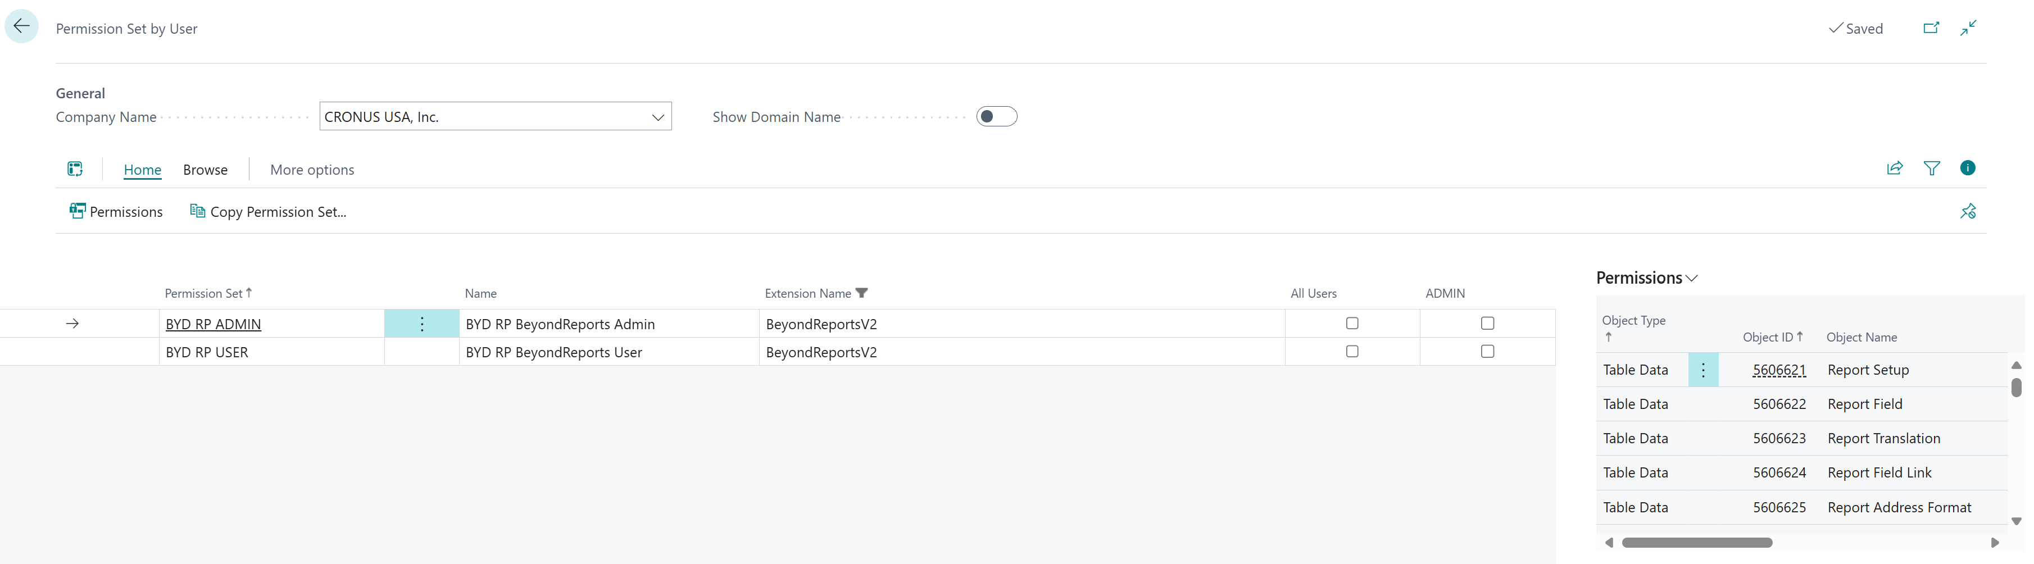Viewport: 2034px width, 564px height.
Task: Open object ID 5606621 link
Action: click(1778, 370)
